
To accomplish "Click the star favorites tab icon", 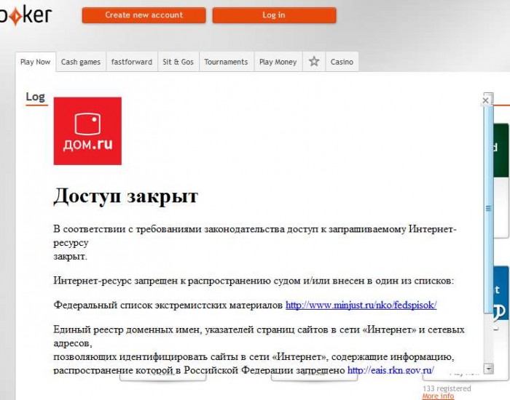I will (314, 61).
